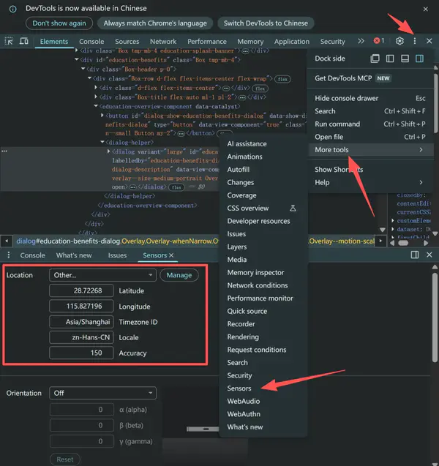Viewport: 439px width, 466px height.
Task: Toggle drawer layout icon beside close
Action: (415, 255)
